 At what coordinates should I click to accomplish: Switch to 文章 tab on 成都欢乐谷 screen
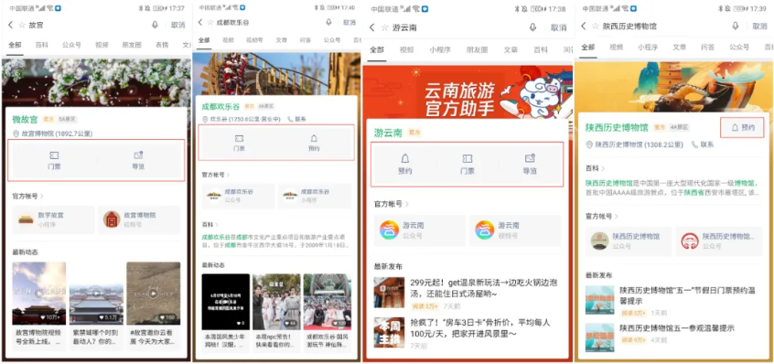pos(282,40)
